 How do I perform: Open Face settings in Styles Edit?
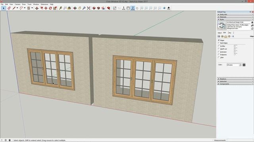[222, 36]
